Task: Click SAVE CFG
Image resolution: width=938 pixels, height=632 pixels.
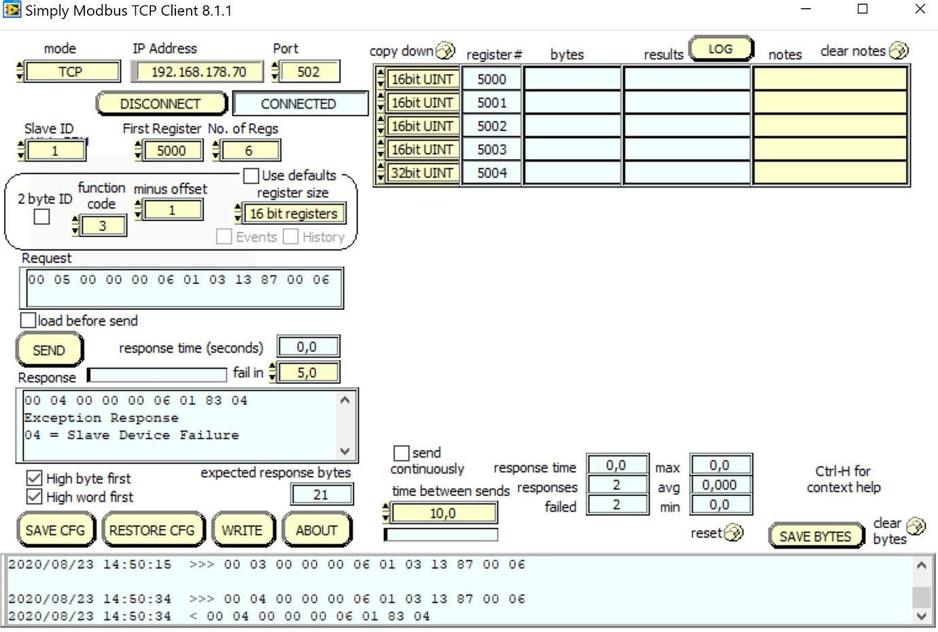Action: click(x=55, y=529)
